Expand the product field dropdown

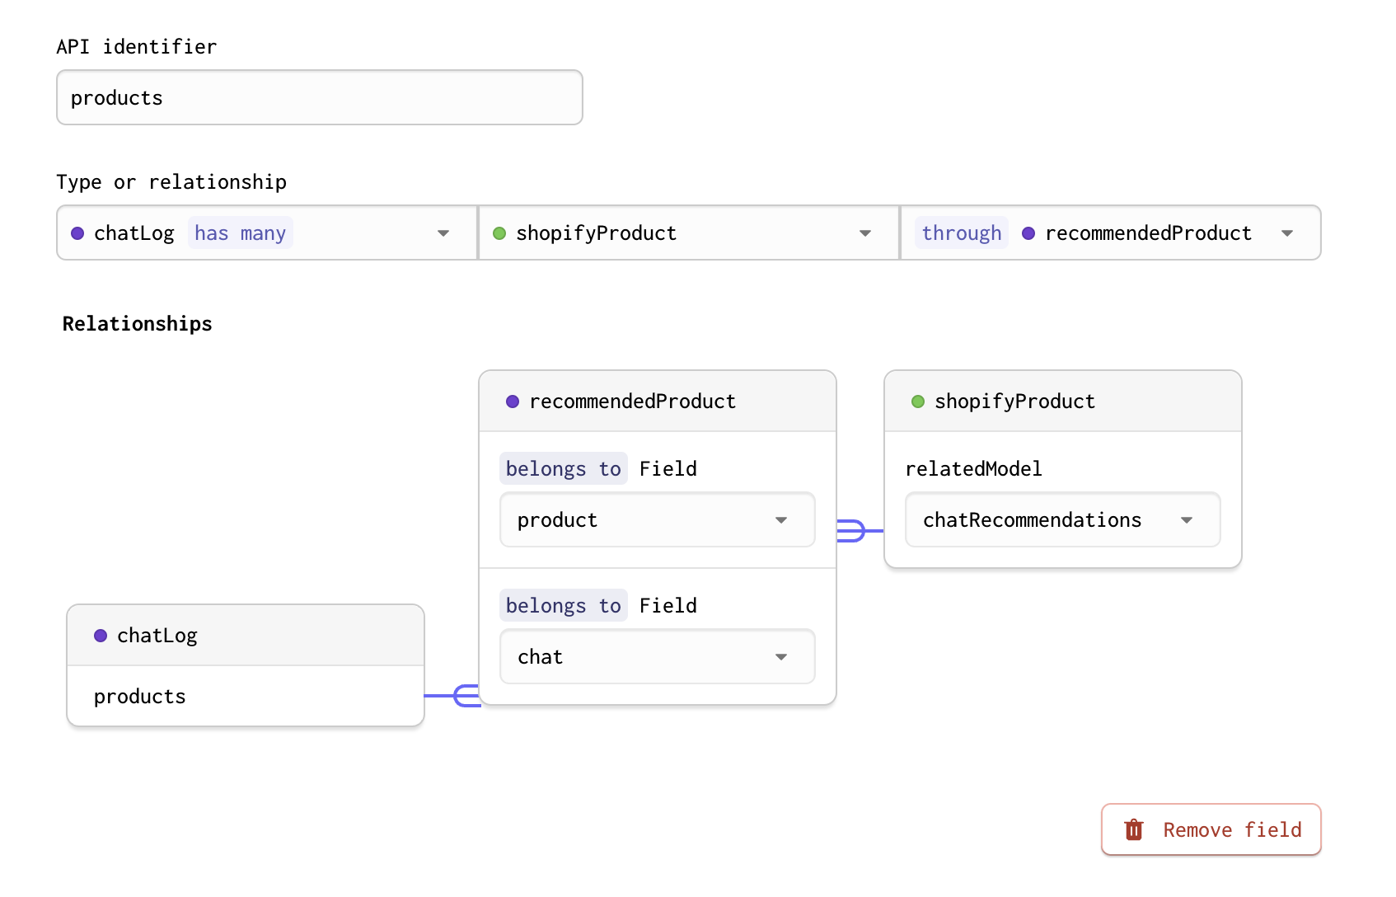[x=658, y=519]
